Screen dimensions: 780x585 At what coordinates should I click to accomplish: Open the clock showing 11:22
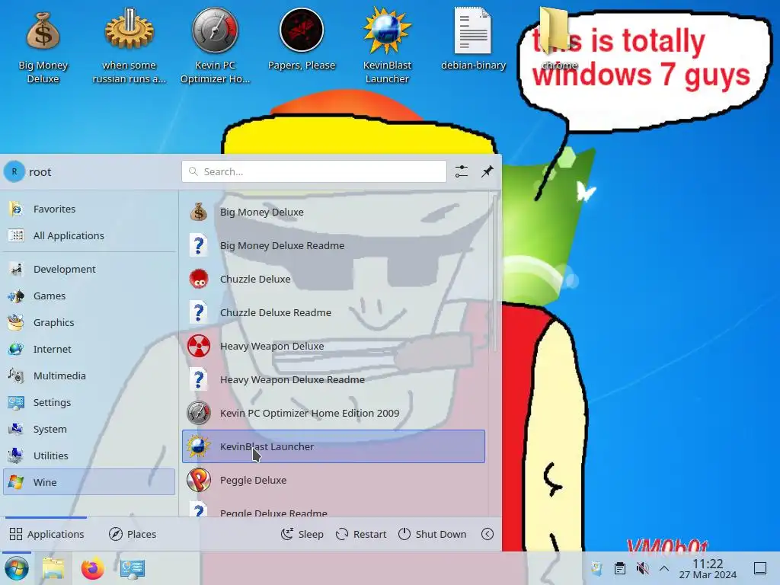[x=708, y=568]
